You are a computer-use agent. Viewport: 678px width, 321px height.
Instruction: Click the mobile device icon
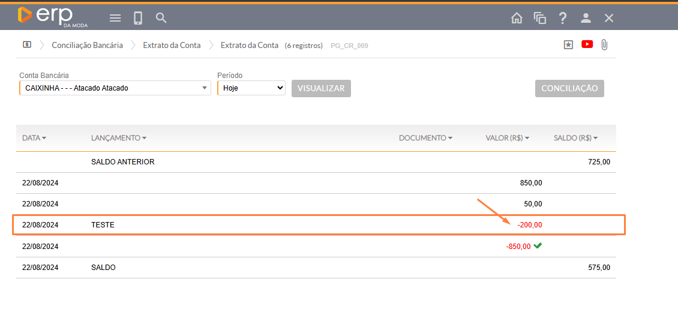tap(138, 18)
